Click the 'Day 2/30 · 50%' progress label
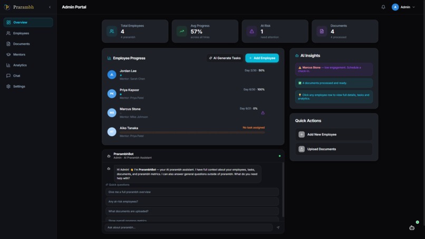Viewport: 425px width, 239px height. point(255,70)
